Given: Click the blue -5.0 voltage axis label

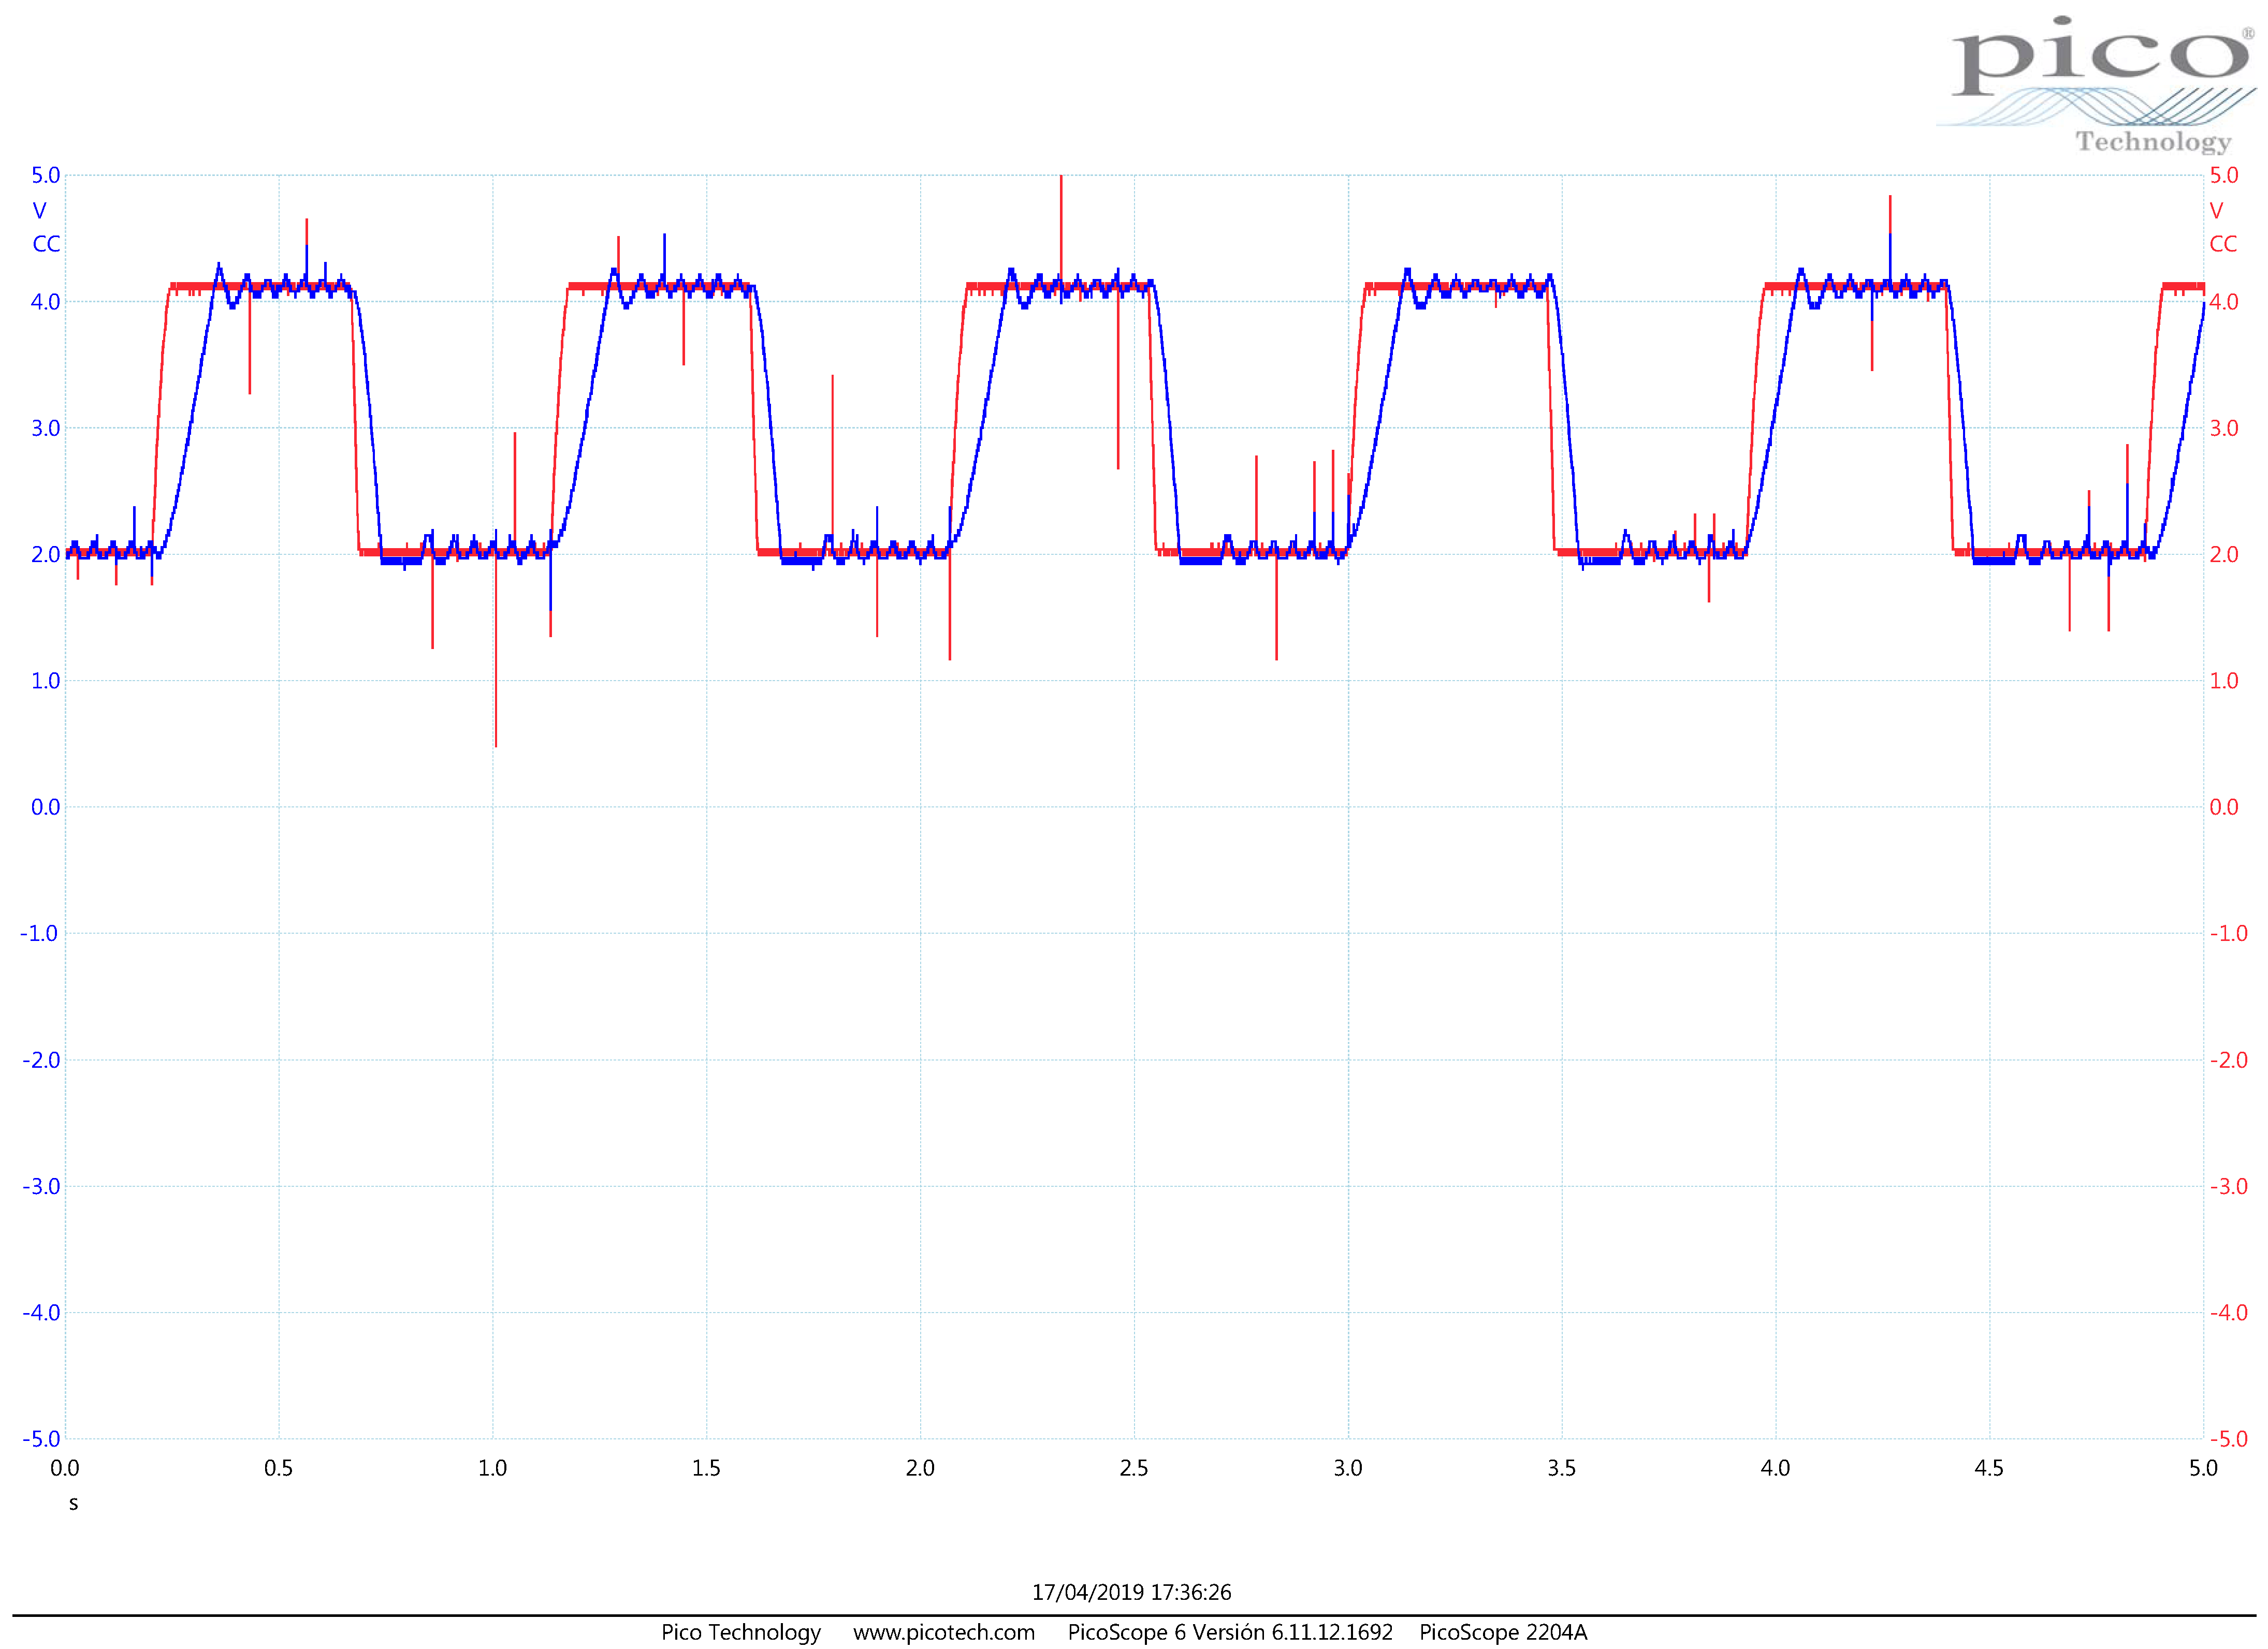Looking at the screenshot, I should [41, 1439].
